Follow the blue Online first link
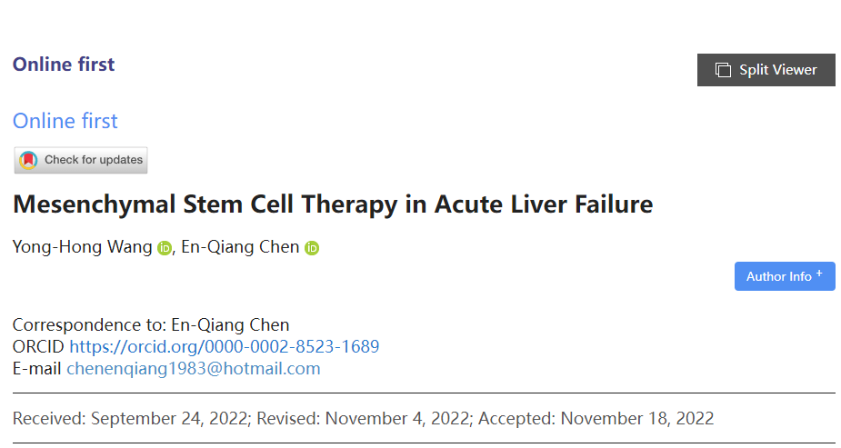The width and height of the screenshot is (841, 448). click(x=65, y=121)
